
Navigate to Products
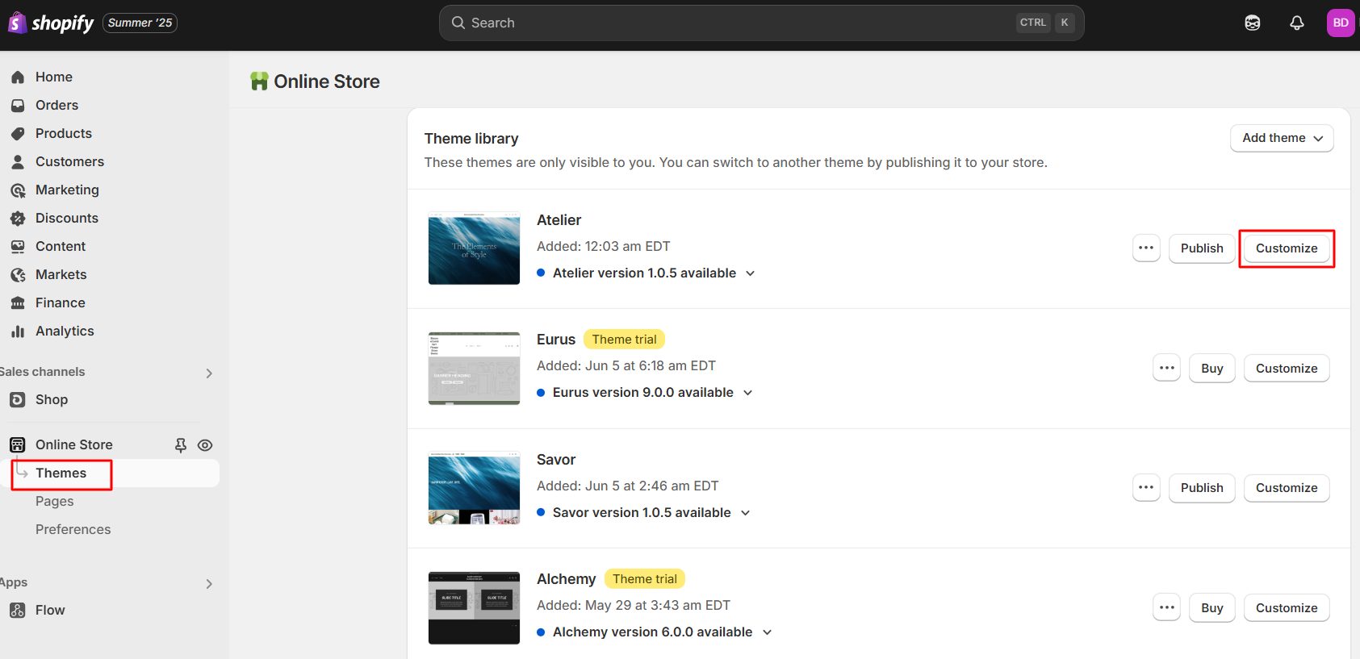[64, 134]
